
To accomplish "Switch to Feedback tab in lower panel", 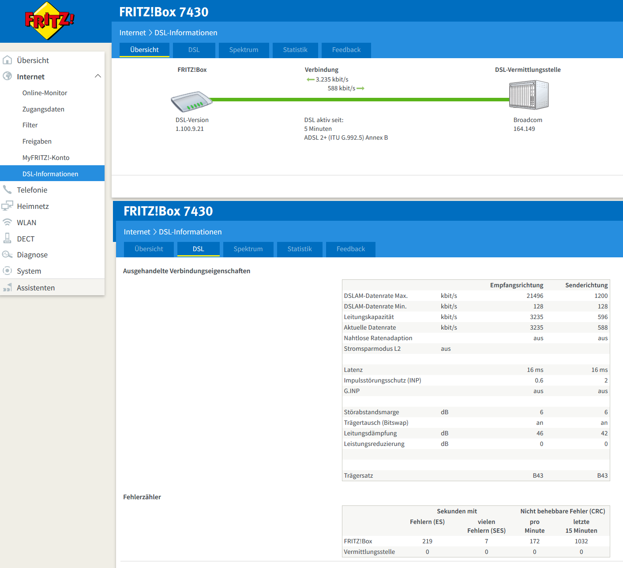I will 351,249.
